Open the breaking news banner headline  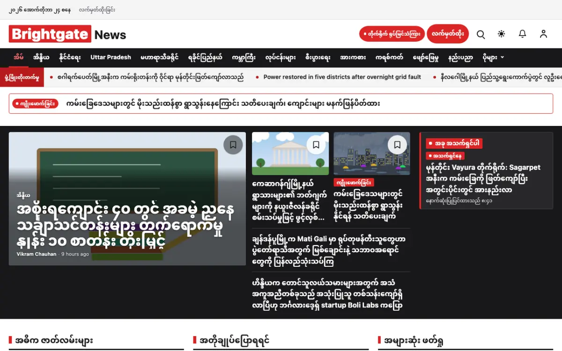[x=223, y=103]
